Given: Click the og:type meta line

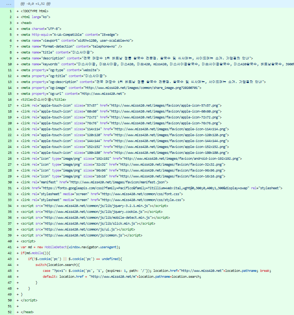Looking at the screenshot, I should [60, 70].
